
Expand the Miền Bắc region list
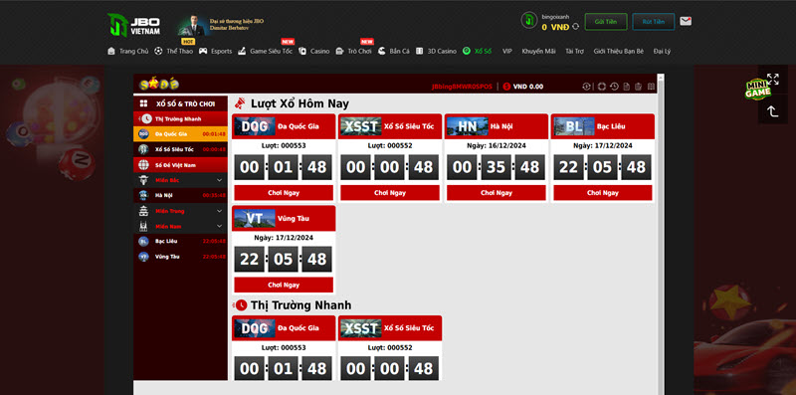(180, 180)
